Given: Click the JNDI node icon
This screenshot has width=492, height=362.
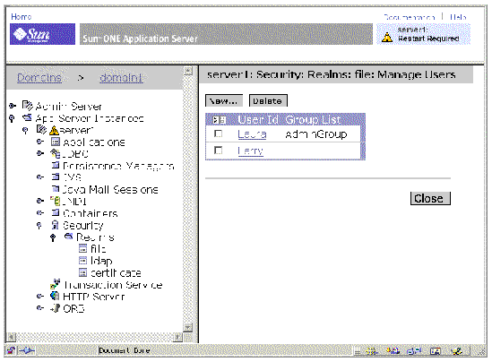Looking at the screenshot, I should [x=56, y=201].
